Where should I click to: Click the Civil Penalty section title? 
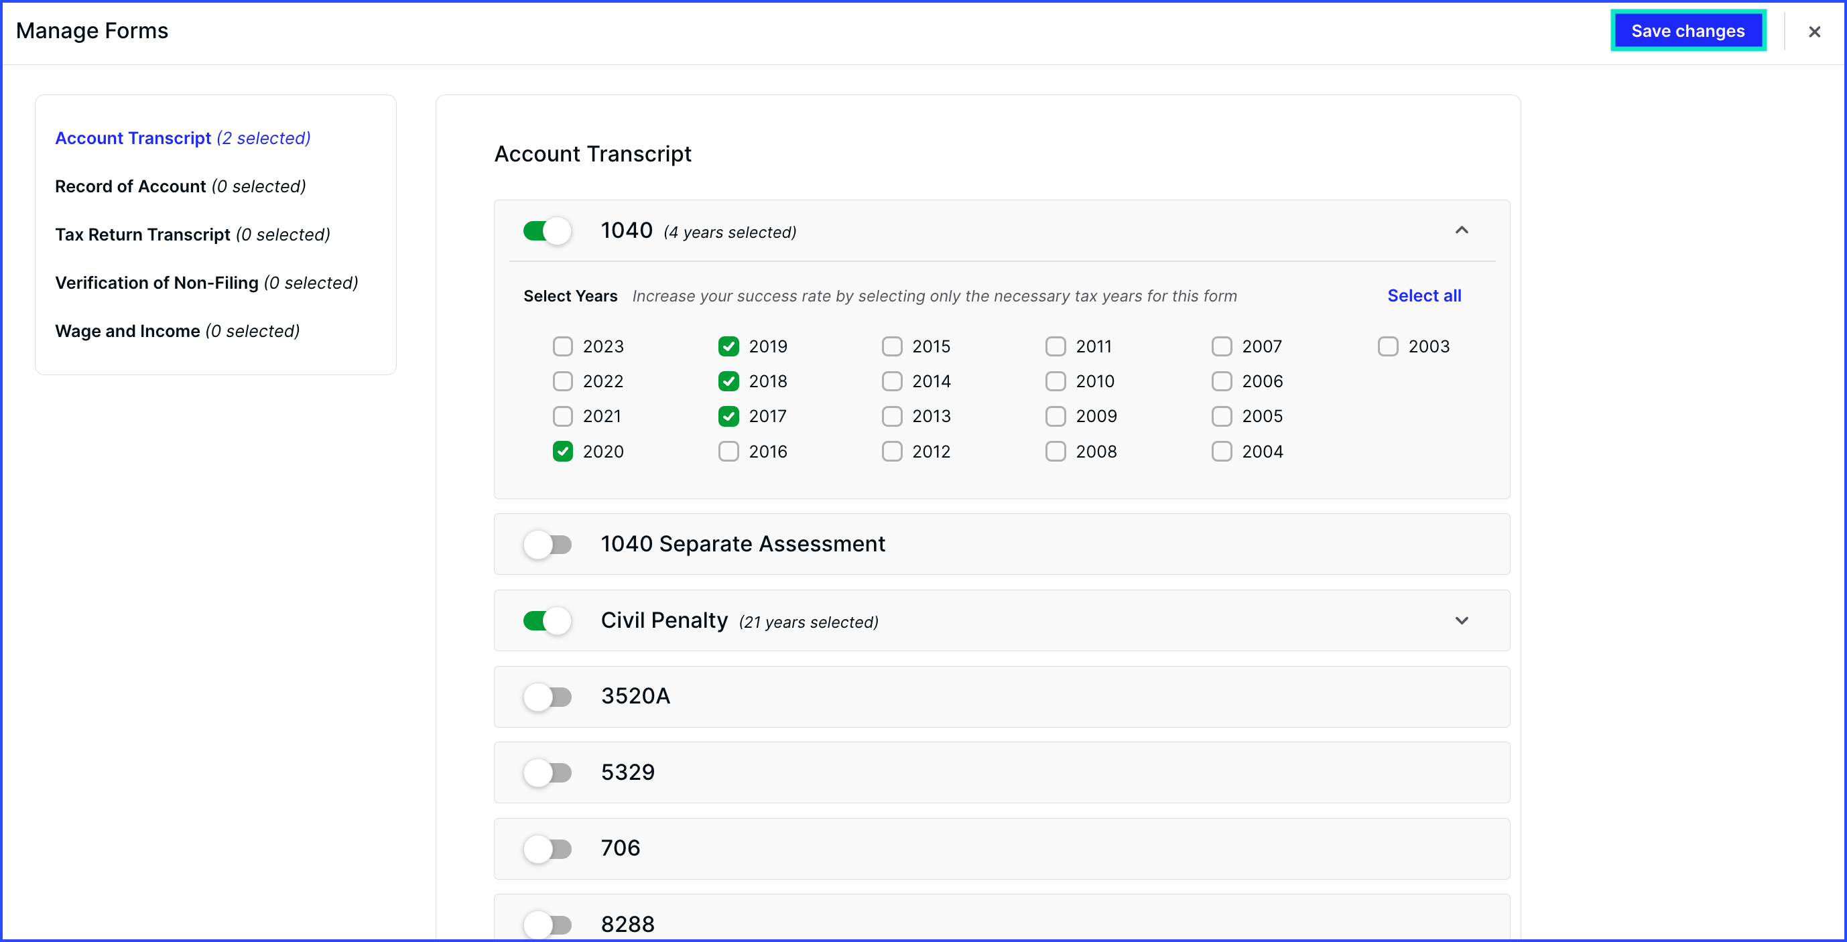[664, 620]
